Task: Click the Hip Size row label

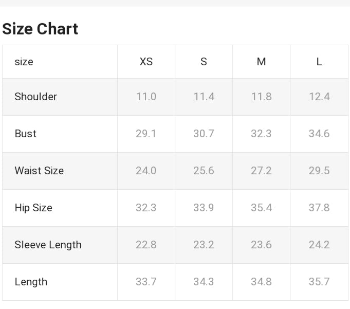Action: [x=33, y=208]
